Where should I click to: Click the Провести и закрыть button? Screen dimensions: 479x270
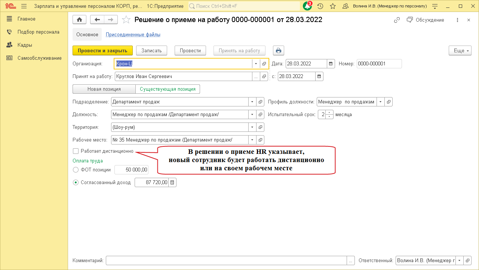point(102,50)
